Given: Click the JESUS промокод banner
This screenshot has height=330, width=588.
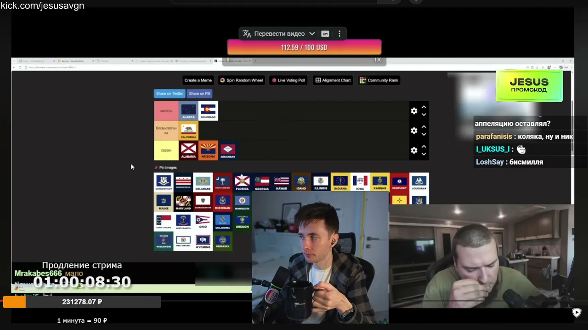Looking at the screenshot, I should (529, 85).
